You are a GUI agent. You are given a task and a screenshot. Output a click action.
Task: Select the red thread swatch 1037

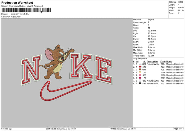click(x=140, y=67)
